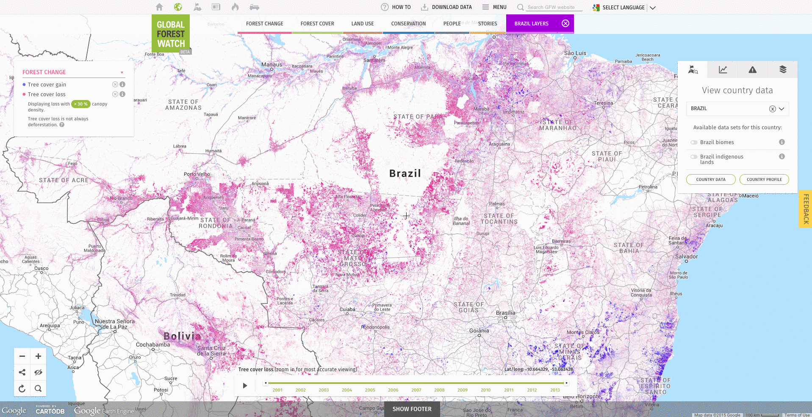Viewport: 812px width, 417px height.
Task: Toggle hide-windows crossed eye icon
Action: pos(38,373)
